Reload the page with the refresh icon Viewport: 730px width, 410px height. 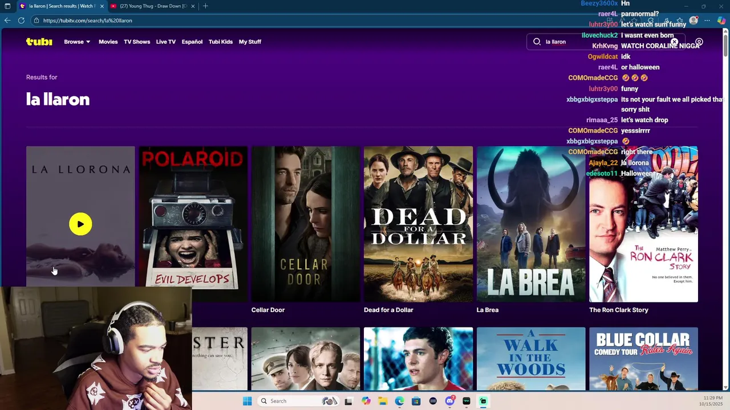coord(21,20)
